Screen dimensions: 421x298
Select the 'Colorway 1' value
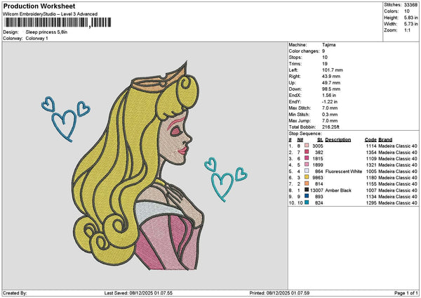click(36, 38)
